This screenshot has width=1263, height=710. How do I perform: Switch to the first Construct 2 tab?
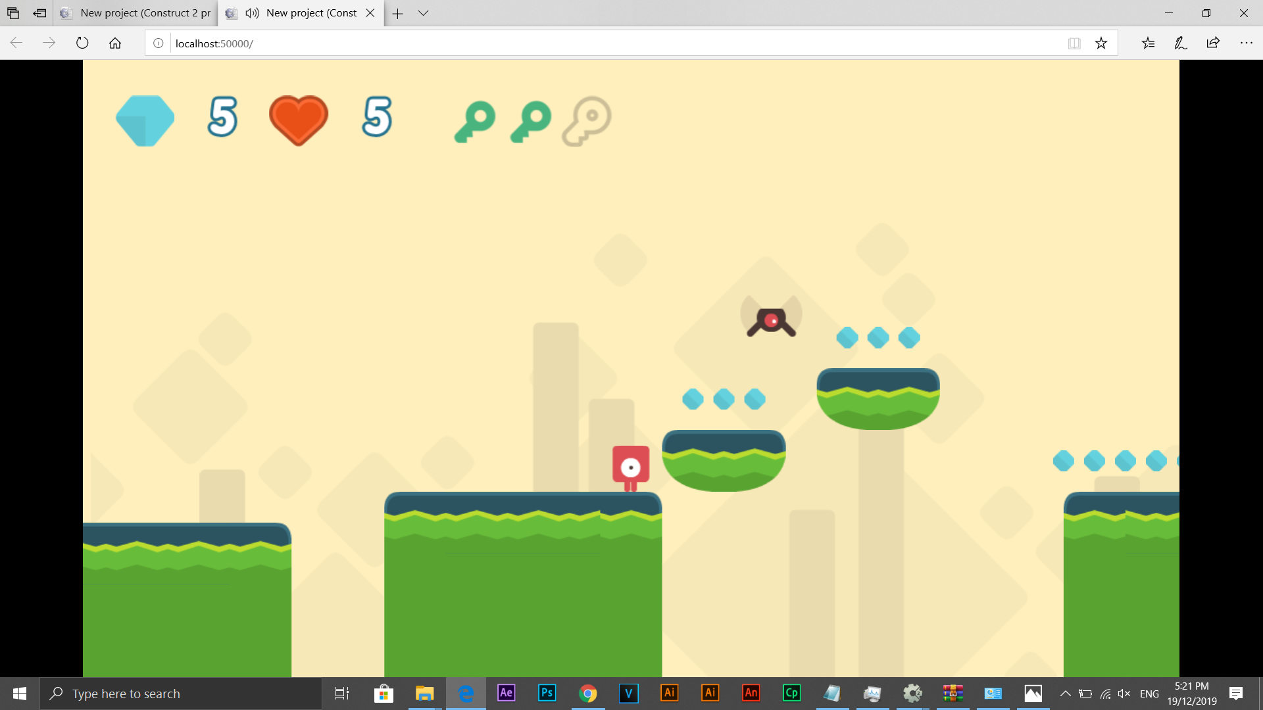coord(135,13)
